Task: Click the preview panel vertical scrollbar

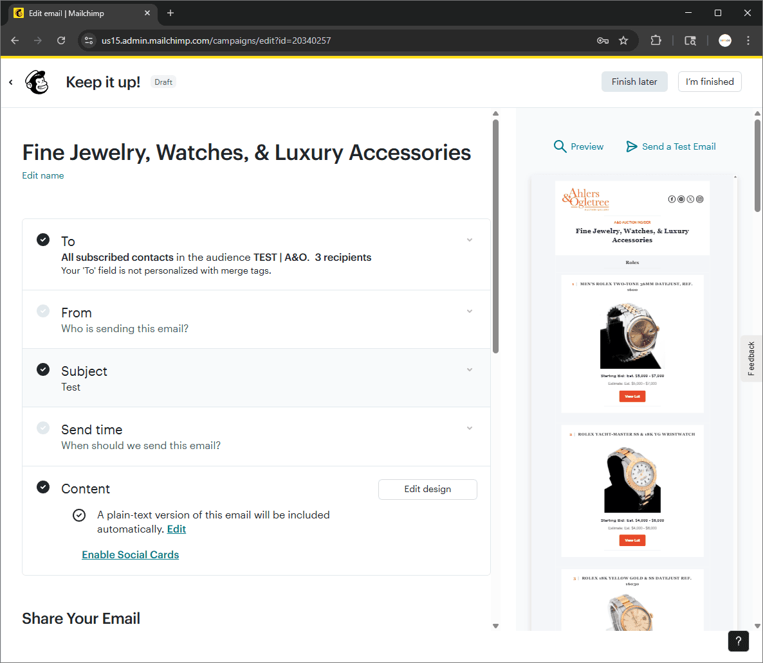Action: pyautogui.click(x=757, y=165)
